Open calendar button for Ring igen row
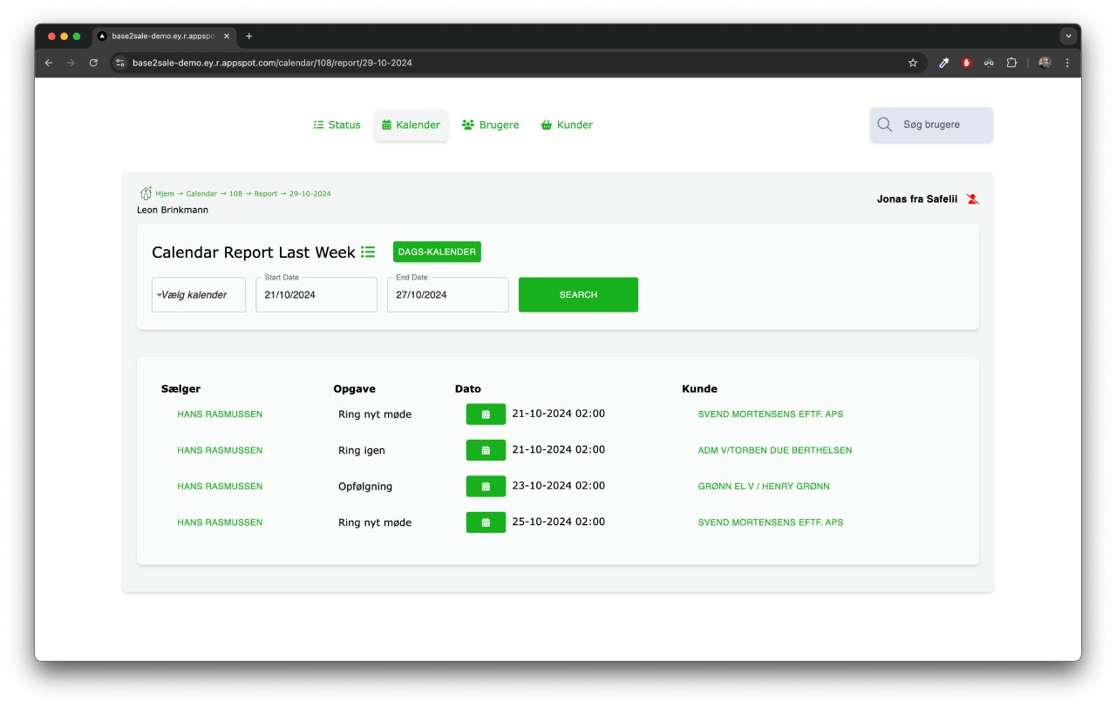1116x707 pixels. 486,450
